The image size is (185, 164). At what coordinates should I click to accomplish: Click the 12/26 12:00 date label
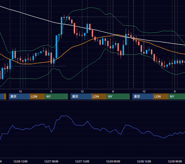point(20,161)
